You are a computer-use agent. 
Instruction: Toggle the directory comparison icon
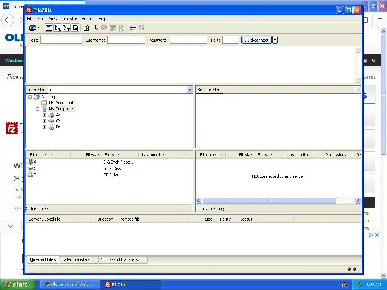pyautogui.click(x=142, y=28)
